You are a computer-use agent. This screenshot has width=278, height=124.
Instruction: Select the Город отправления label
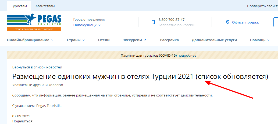pyautogui.click(x=89, y=20)
